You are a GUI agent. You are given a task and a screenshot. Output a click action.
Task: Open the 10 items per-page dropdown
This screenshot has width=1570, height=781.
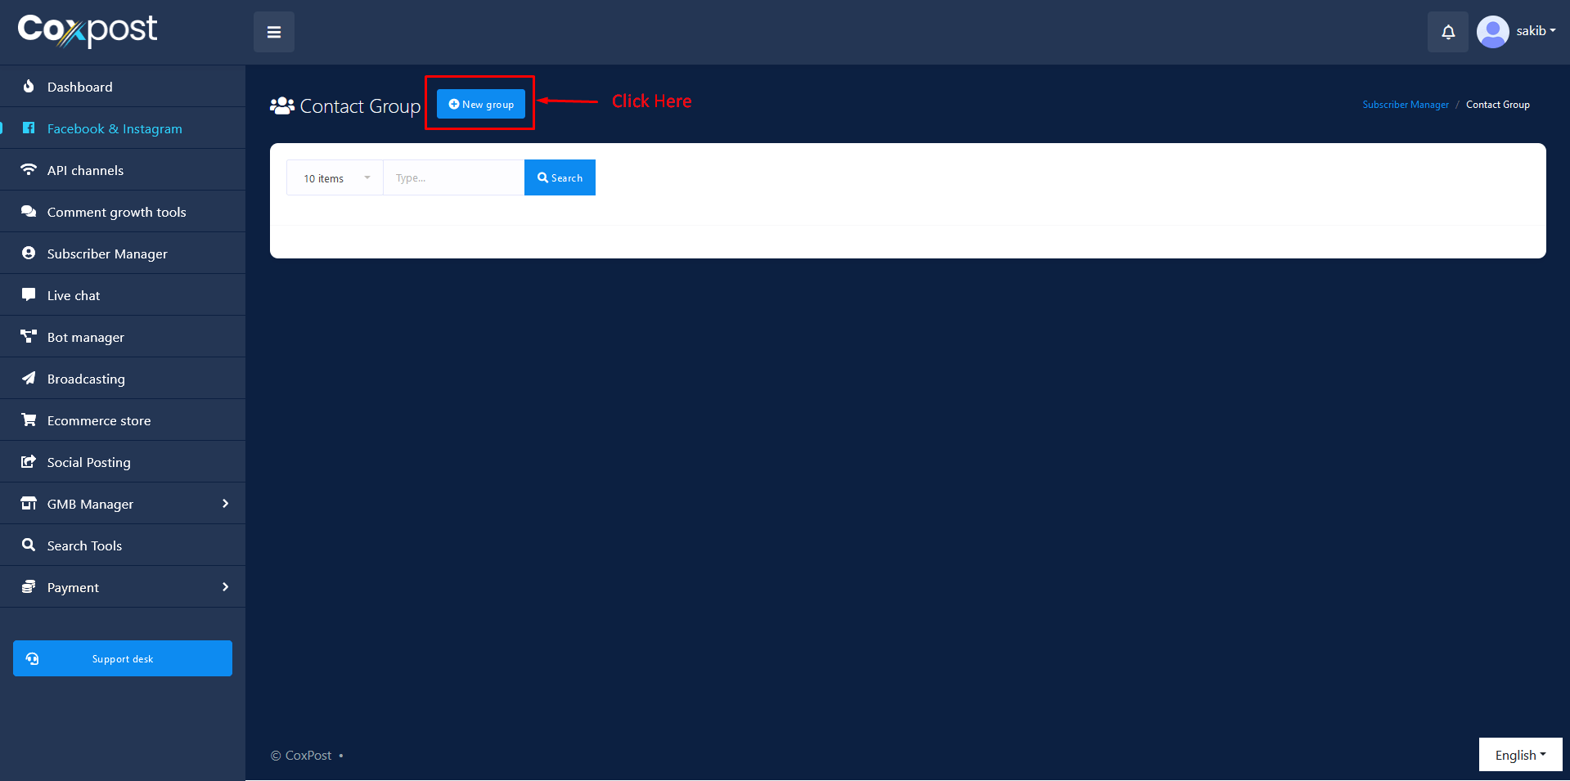point(335,178)
